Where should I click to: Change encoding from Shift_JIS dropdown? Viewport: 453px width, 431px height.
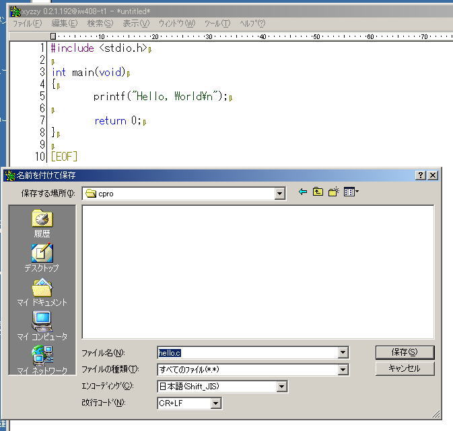(281, 387)
